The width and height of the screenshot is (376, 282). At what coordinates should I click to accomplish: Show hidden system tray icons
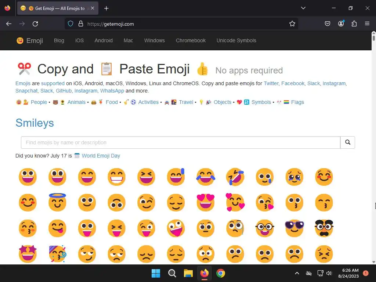pos(297,273)
